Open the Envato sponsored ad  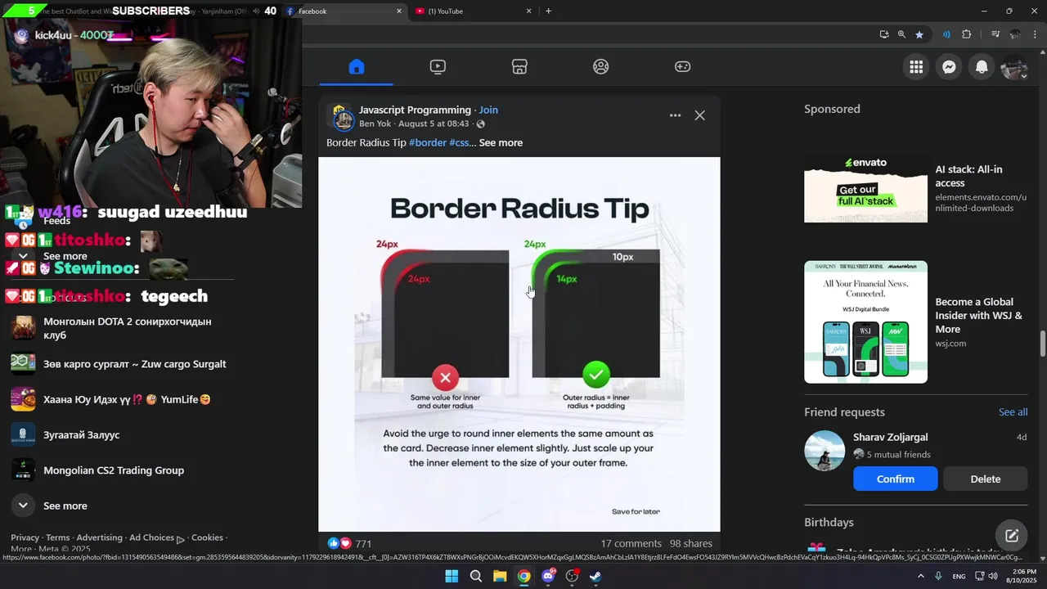coord(865,188)
